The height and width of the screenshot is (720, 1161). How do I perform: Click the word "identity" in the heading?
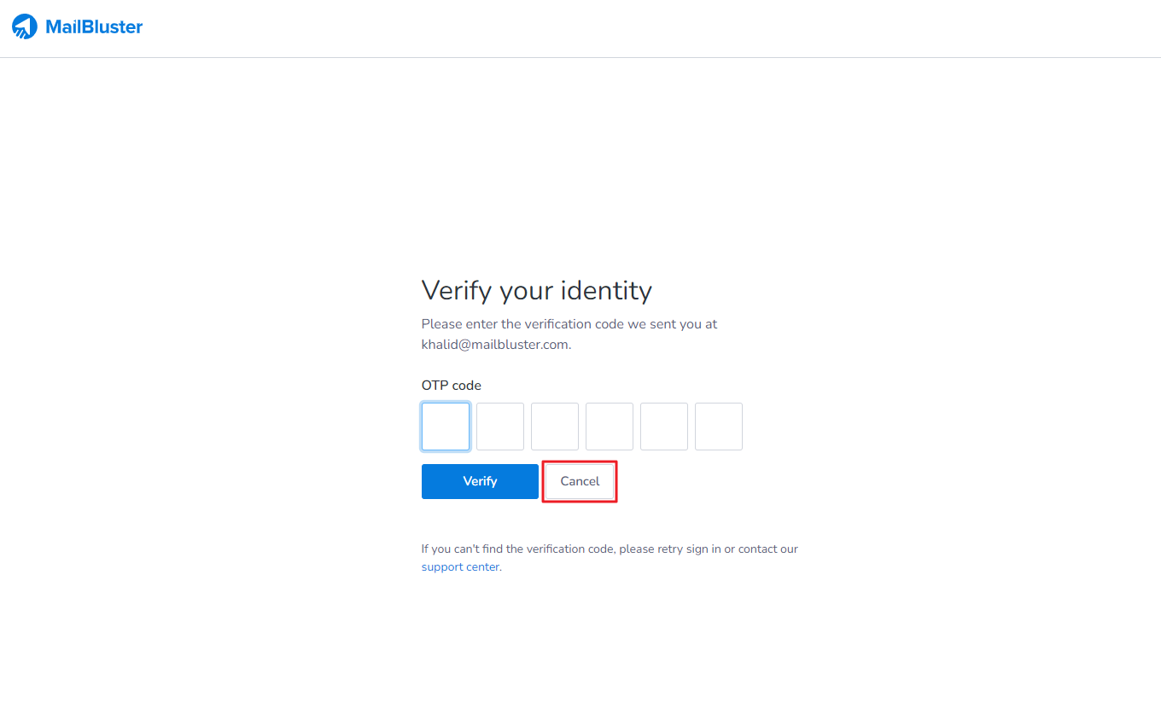[608, 291]
